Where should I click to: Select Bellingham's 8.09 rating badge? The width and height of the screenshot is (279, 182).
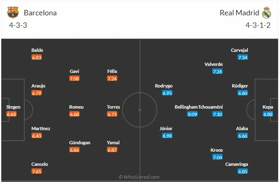point(192,114)
